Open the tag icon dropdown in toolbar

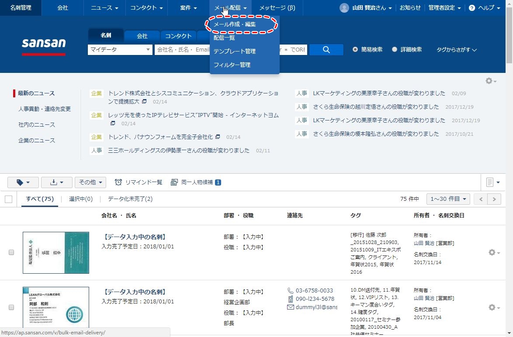(23, 182)
